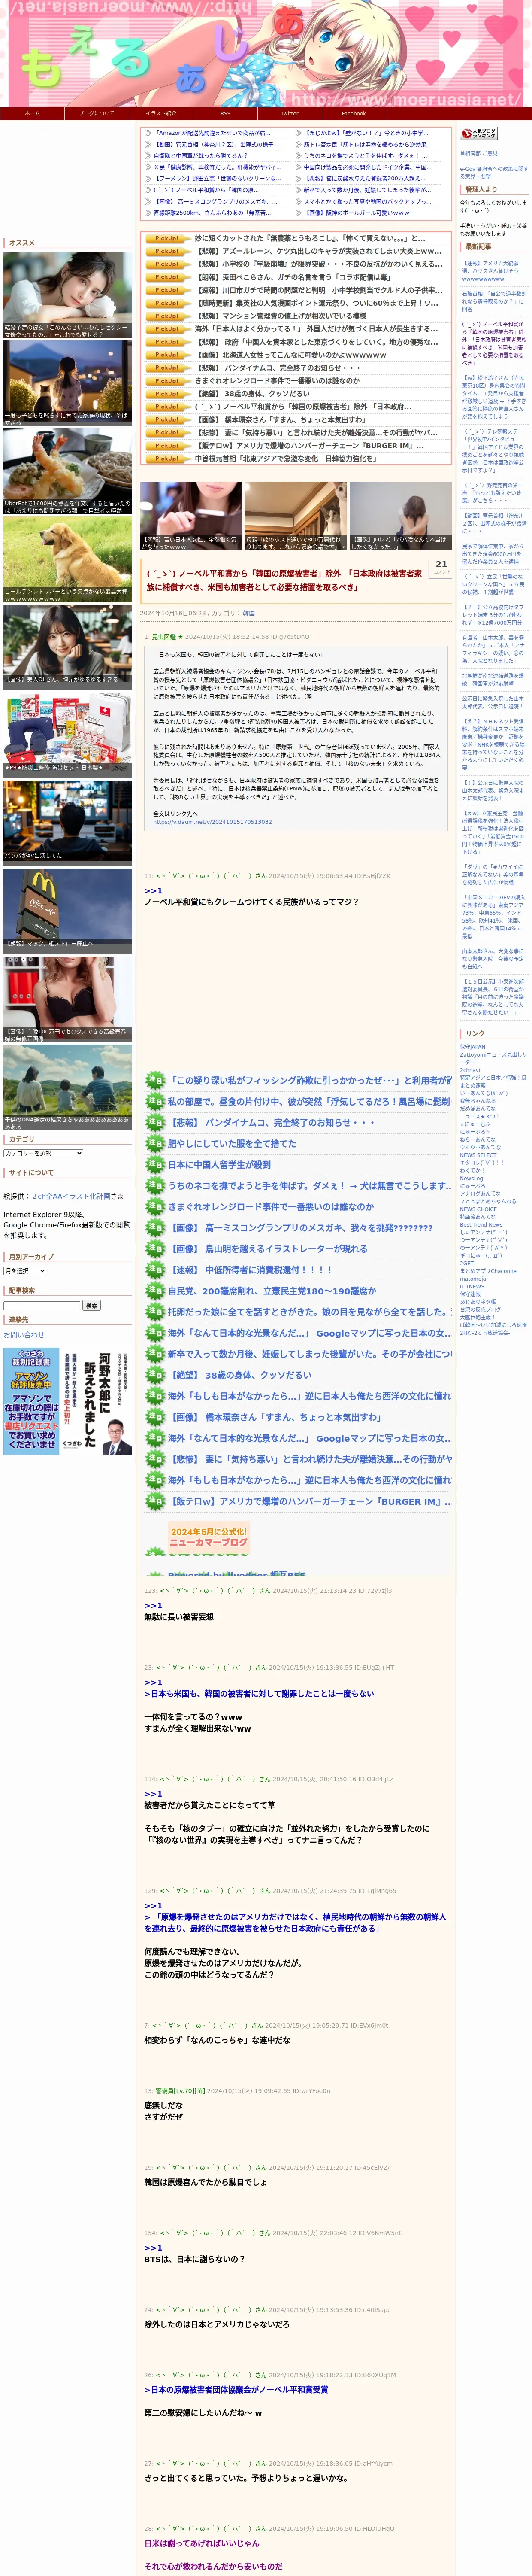This screenshot has height=2576, width=532.
Task: Open the v.daum.net source article link
Action: point(212,822)
